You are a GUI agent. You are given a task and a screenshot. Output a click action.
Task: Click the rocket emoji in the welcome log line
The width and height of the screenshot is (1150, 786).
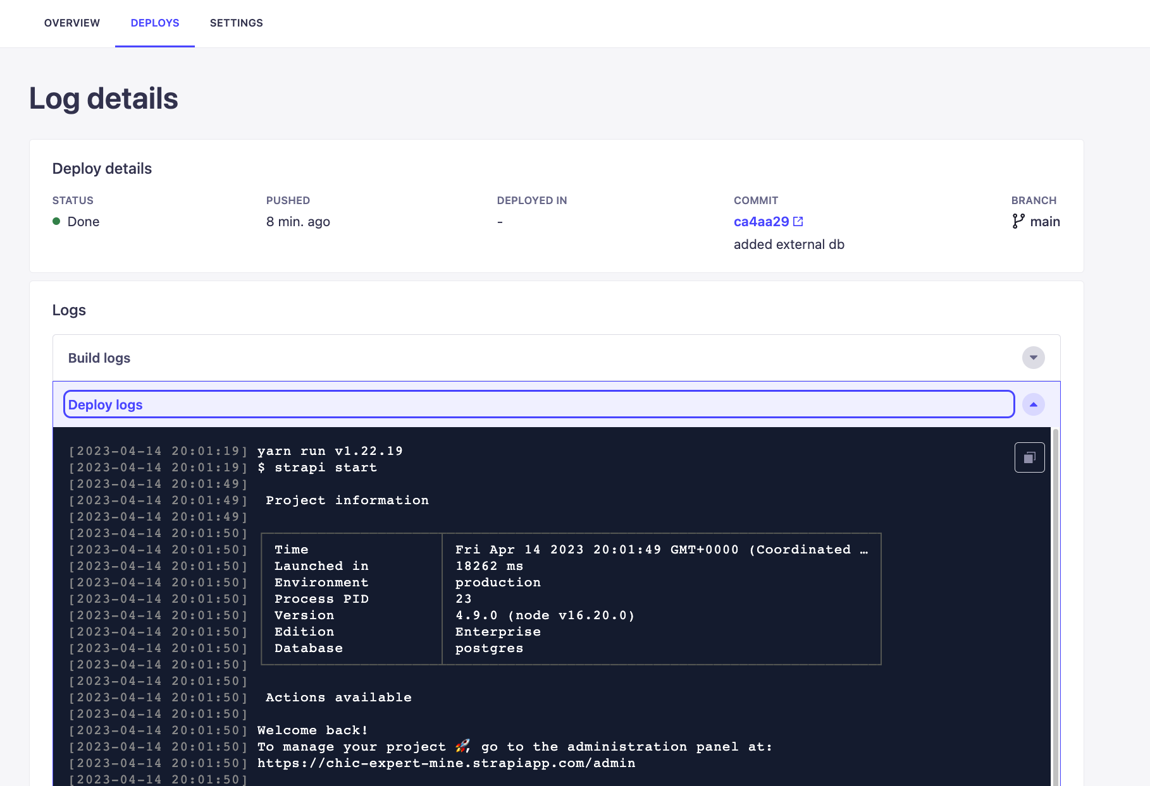[x=462, y=747]
